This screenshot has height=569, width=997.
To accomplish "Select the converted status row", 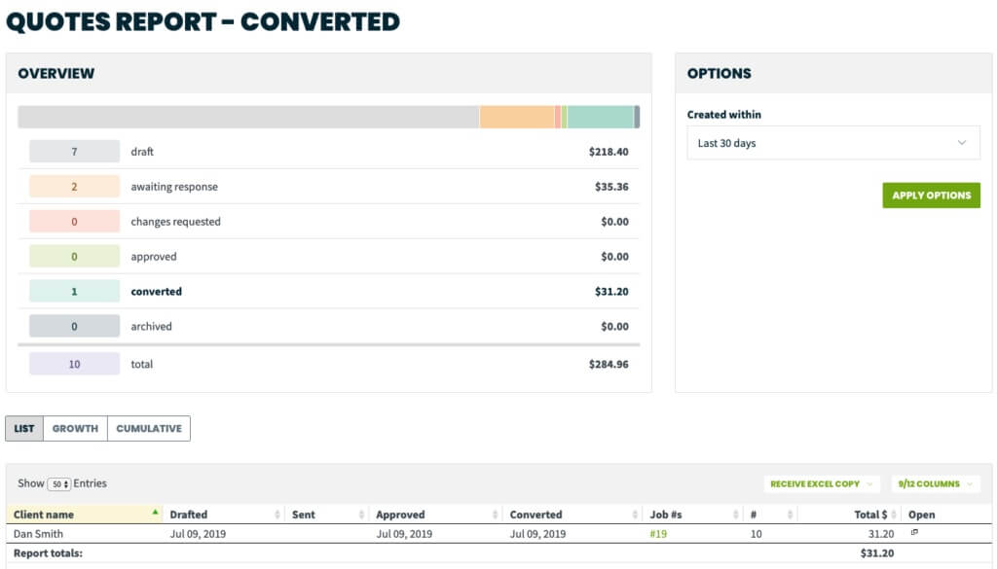I will click(x=329, y=292).
